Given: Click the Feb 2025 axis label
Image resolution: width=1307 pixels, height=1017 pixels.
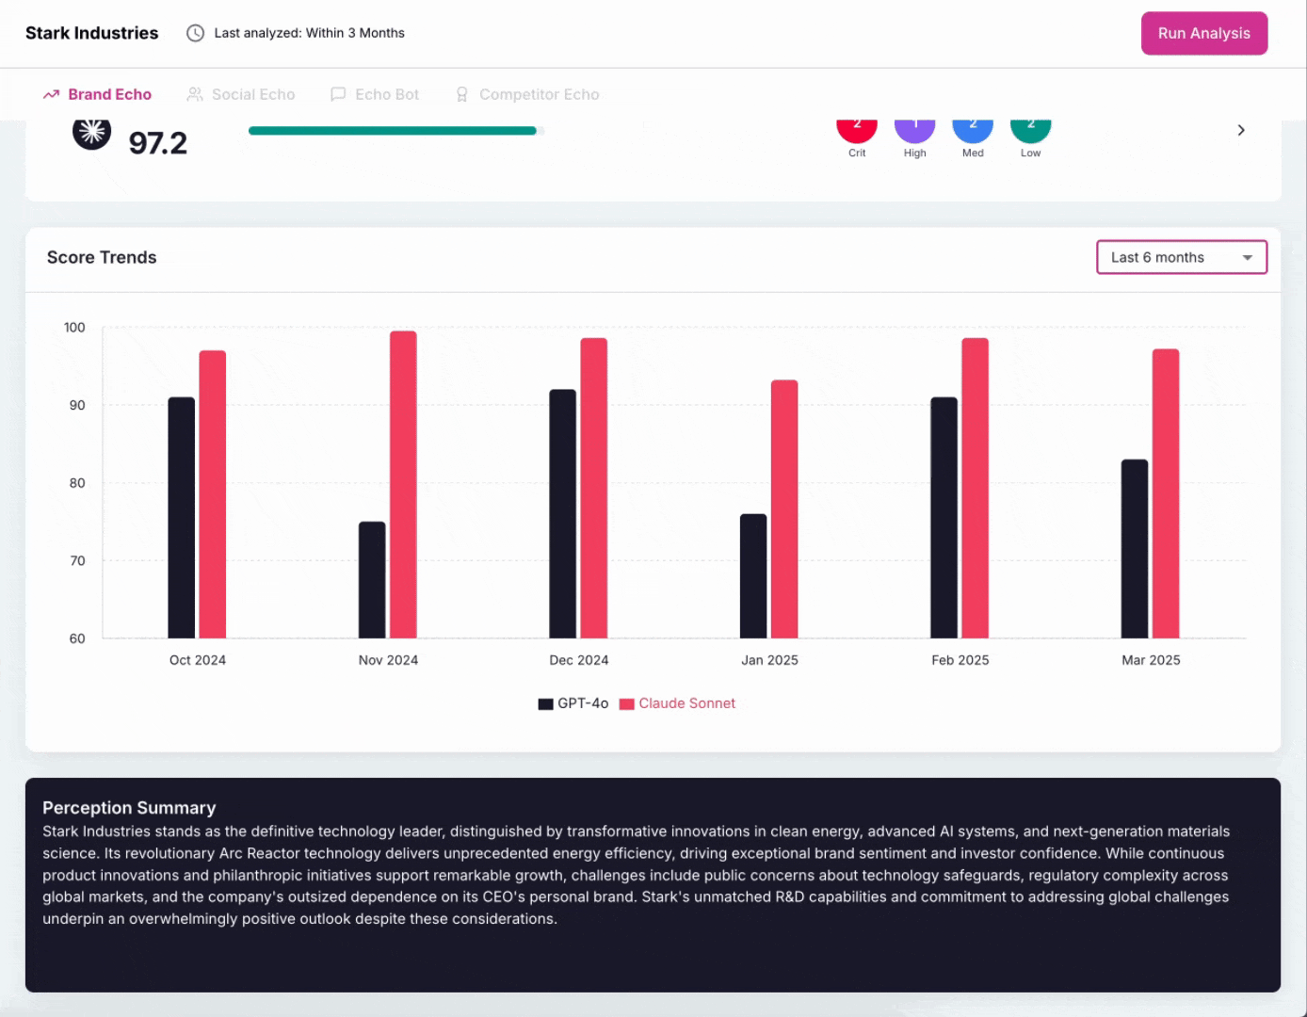Looking at the screenshot, I should [960, 660].
